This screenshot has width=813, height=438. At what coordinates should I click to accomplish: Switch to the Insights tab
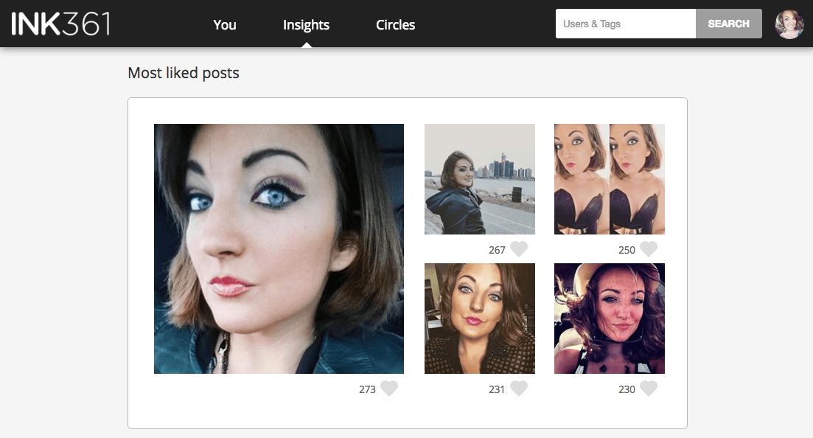point(306,24)
